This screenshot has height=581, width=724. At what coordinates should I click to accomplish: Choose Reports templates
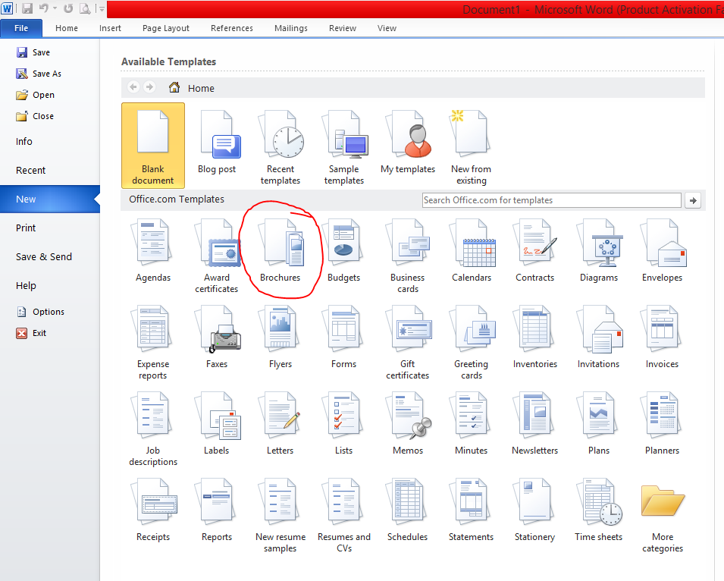click(217, 510)
